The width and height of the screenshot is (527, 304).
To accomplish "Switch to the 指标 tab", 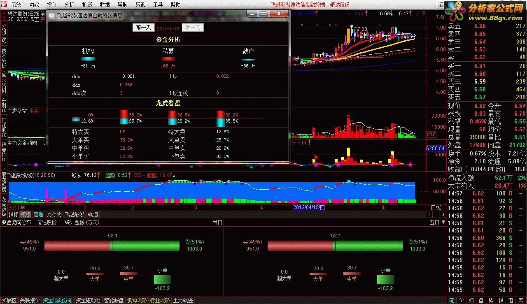I will click(x=13, y=214).
